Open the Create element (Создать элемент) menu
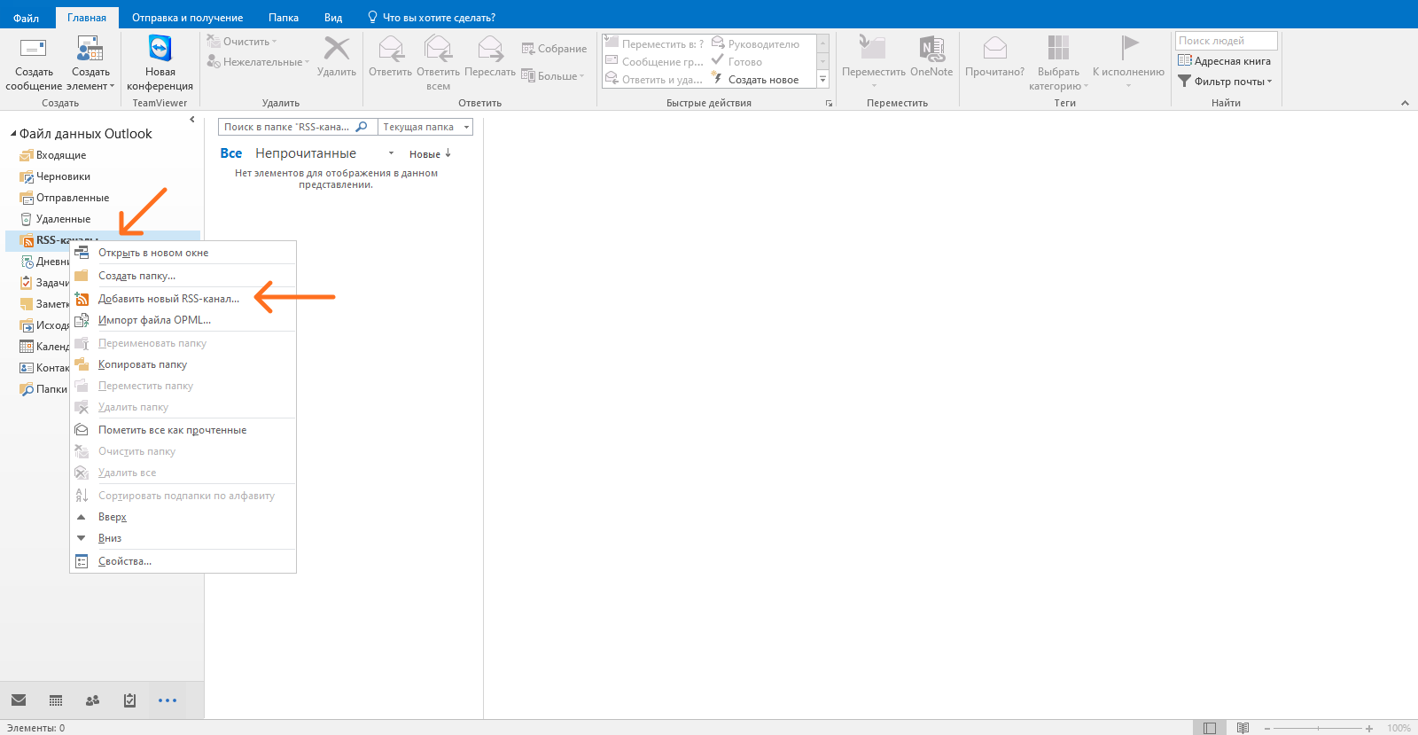1418x735 pixels. (x=90, y=63)
